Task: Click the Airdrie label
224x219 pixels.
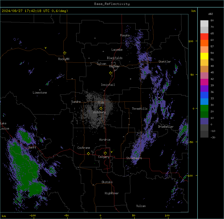Action: tap(105, 140)
